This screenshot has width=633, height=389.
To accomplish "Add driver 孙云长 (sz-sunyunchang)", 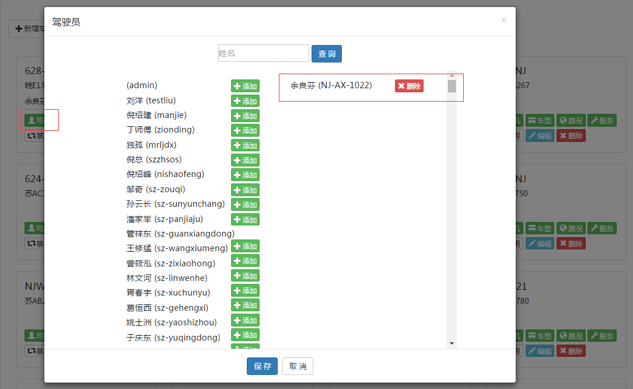I will click(245, 204).
